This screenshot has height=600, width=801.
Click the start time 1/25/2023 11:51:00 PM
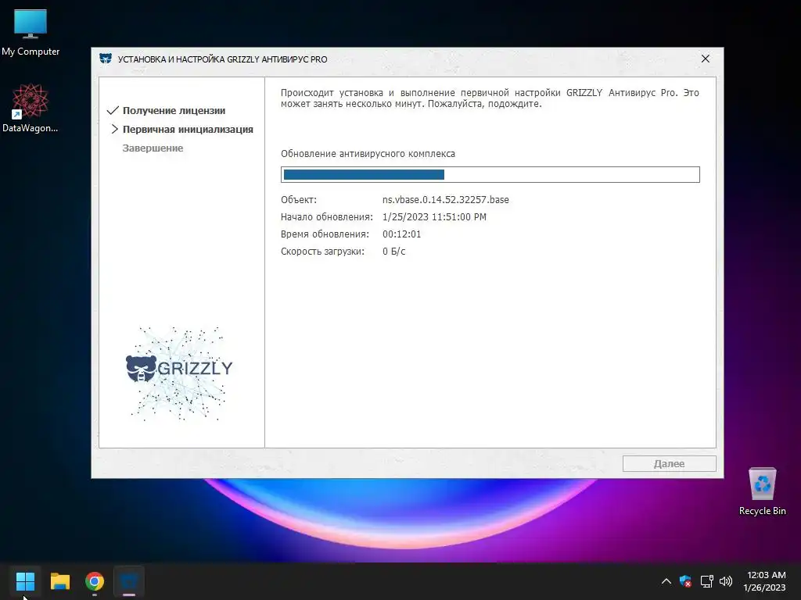(434, 217)
